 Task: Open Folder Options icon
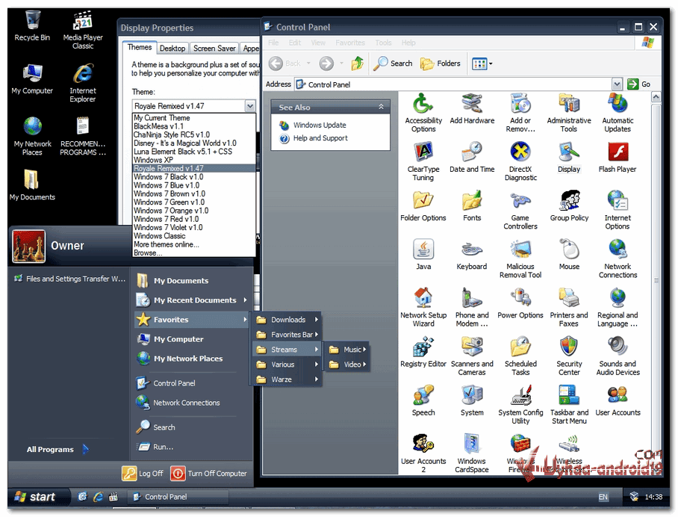[423, 206]
